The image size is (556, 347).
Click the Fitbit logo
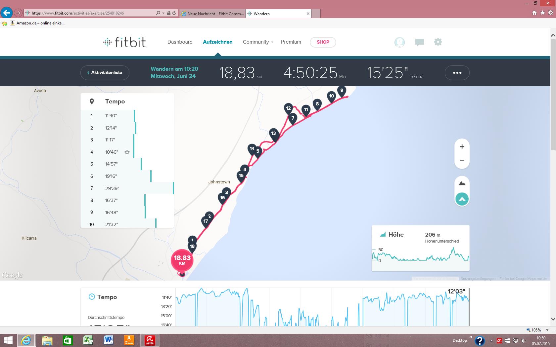[x=124, y=42]
